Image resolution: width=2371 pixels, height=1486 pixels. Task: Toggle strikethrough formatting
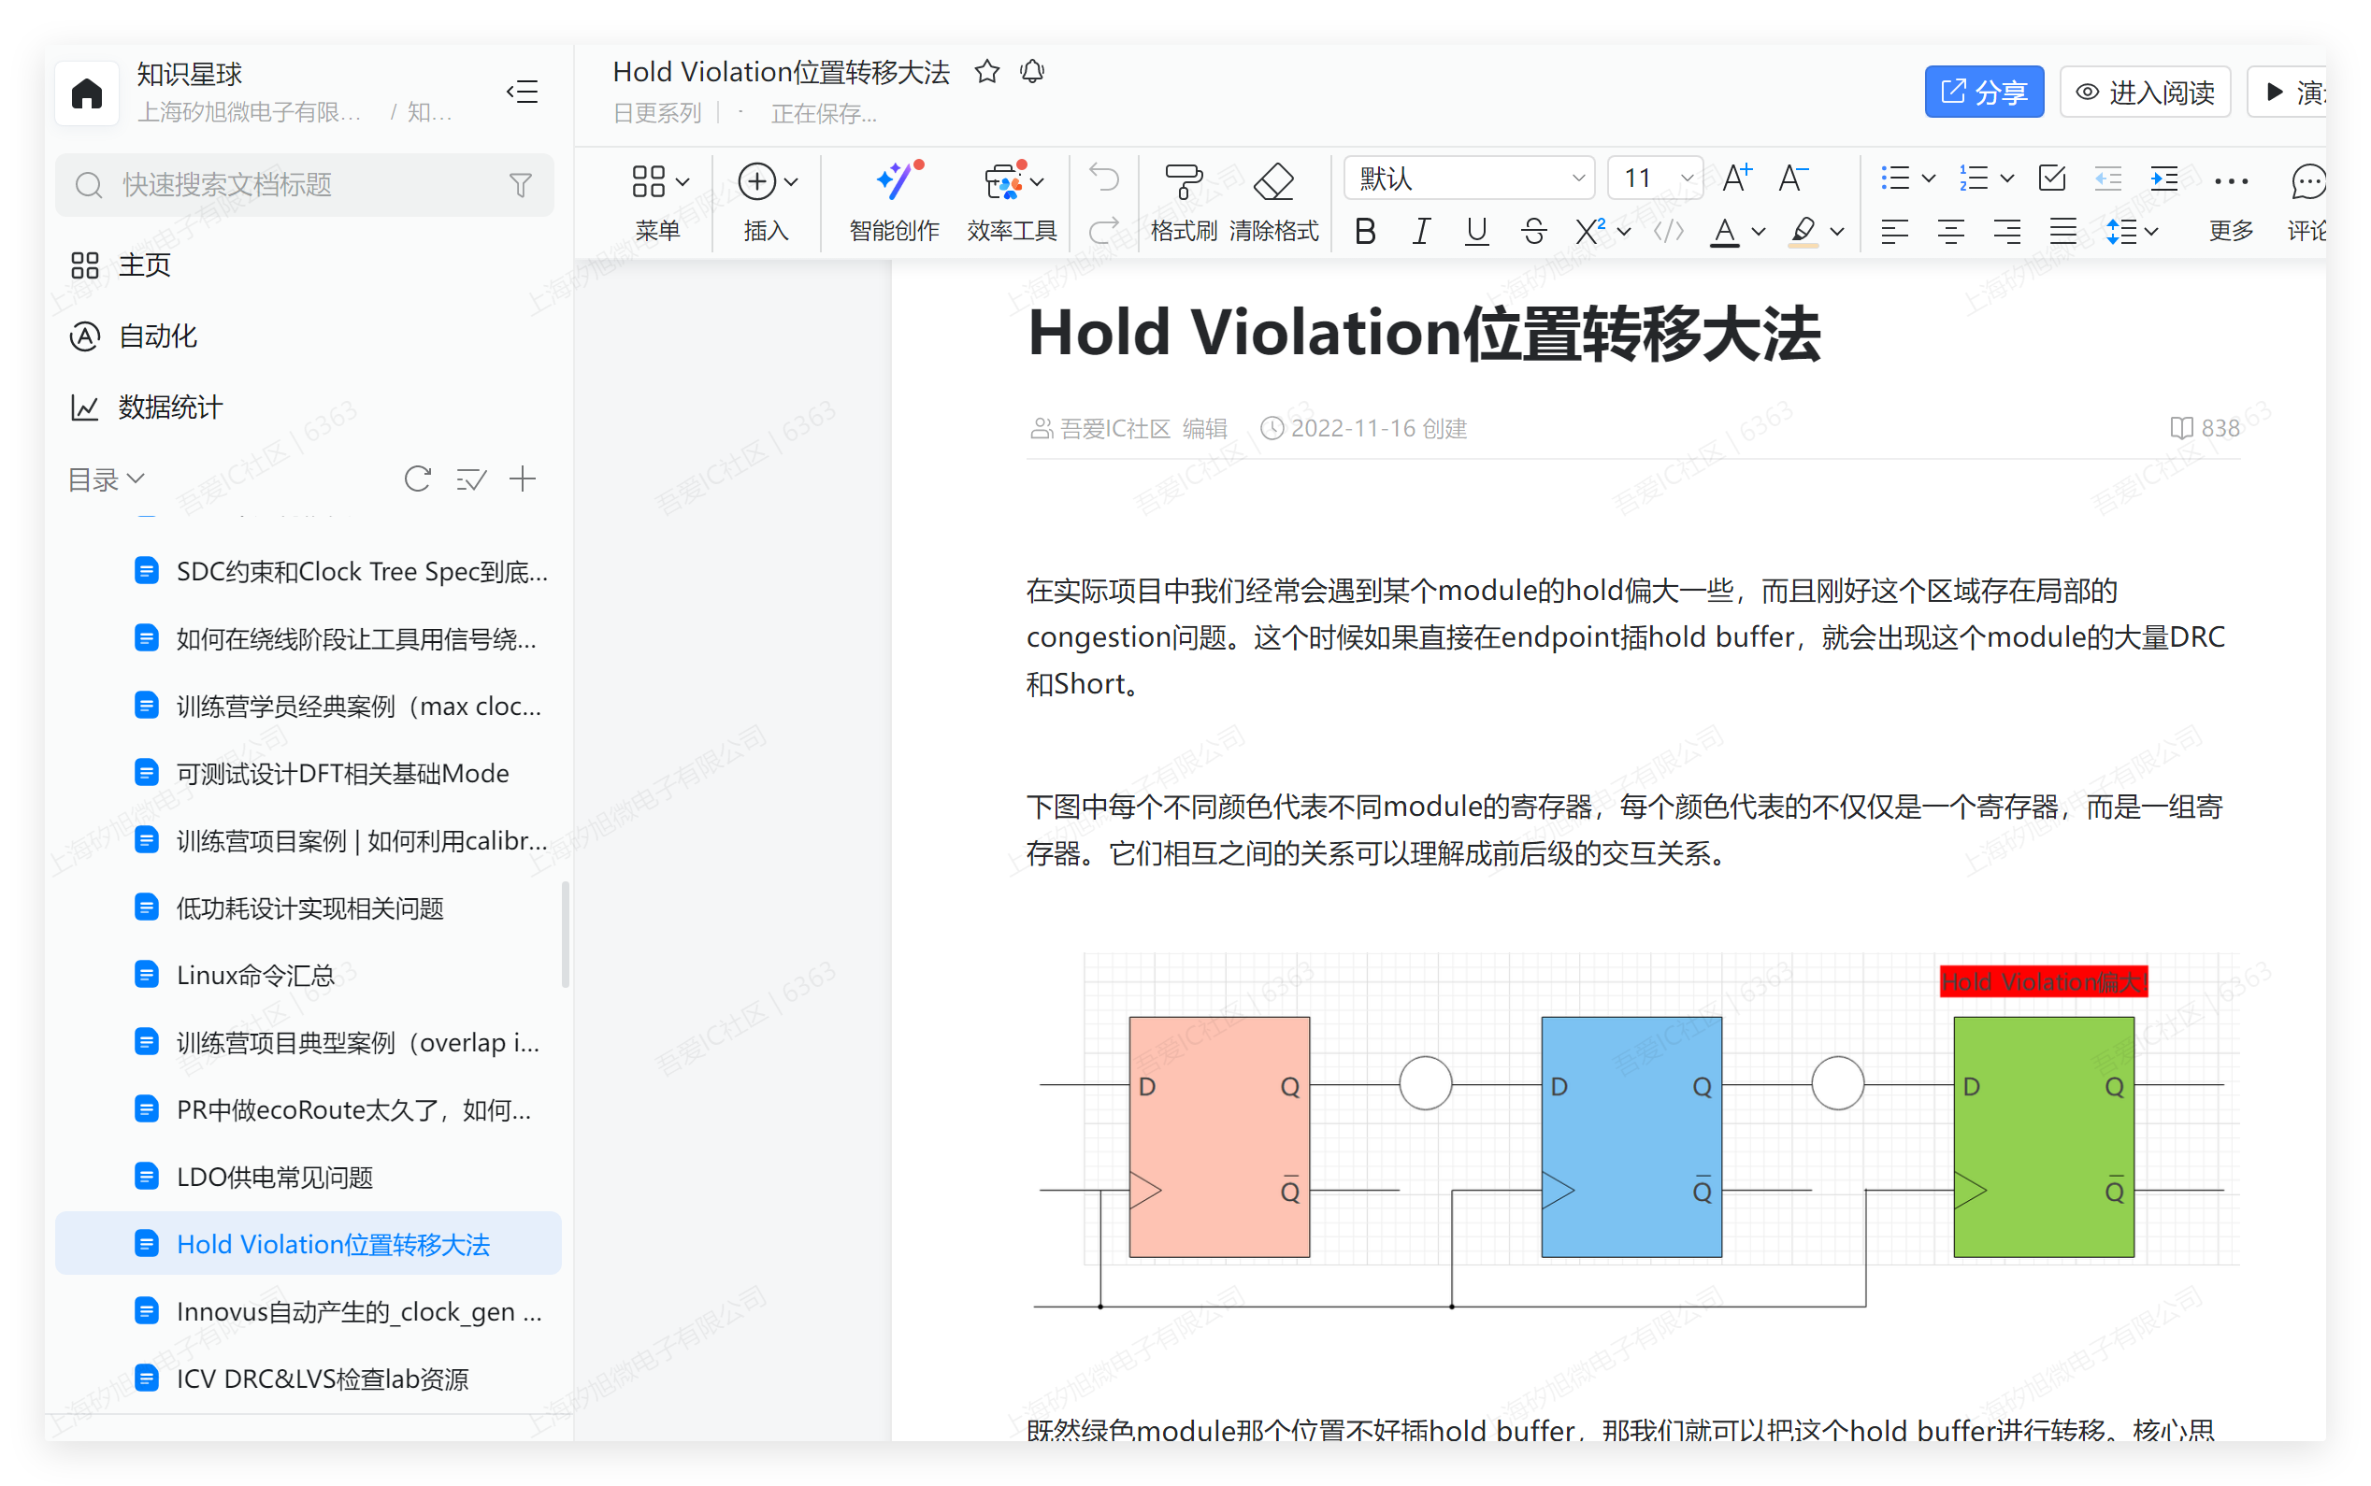pyautogui.click(x=1533, y=232)
